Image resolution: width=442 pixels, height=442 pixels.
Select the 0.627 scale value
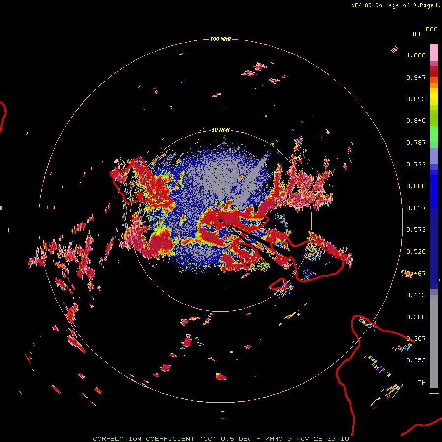[x=416, y=208]
